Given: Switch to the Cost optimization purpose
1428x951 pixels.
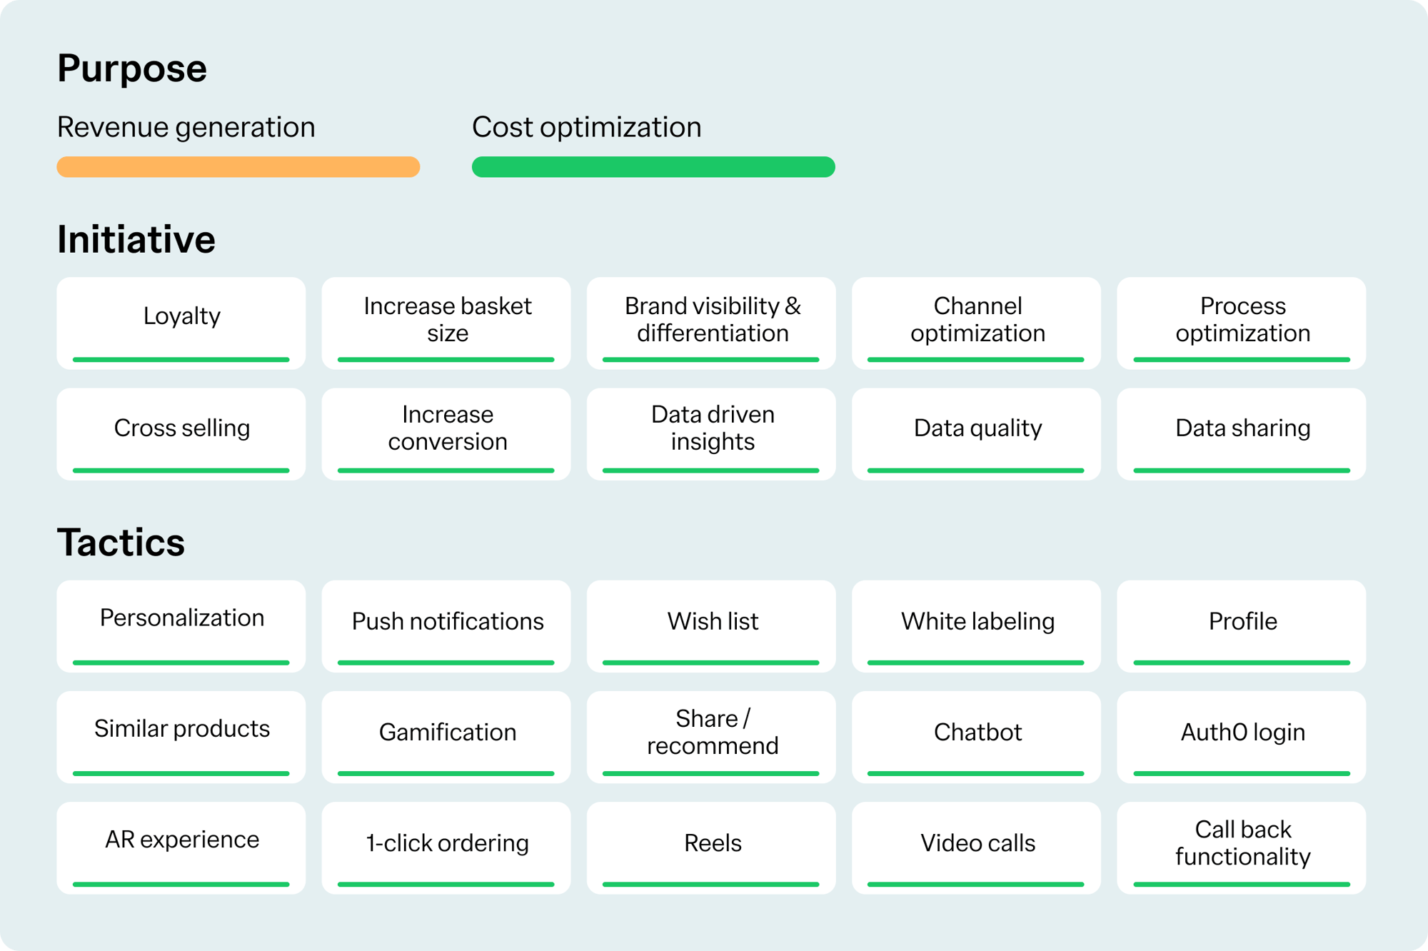Looking at the screenshot, I should (x=586, y=127).
